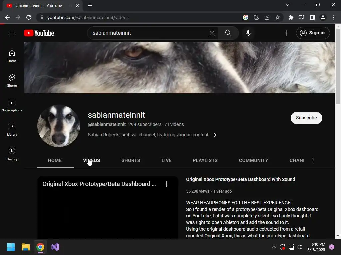Open the taskbar clock and date
Image resolution: width=341 pixels, height=255 pixels.
[x=316, y=247]
